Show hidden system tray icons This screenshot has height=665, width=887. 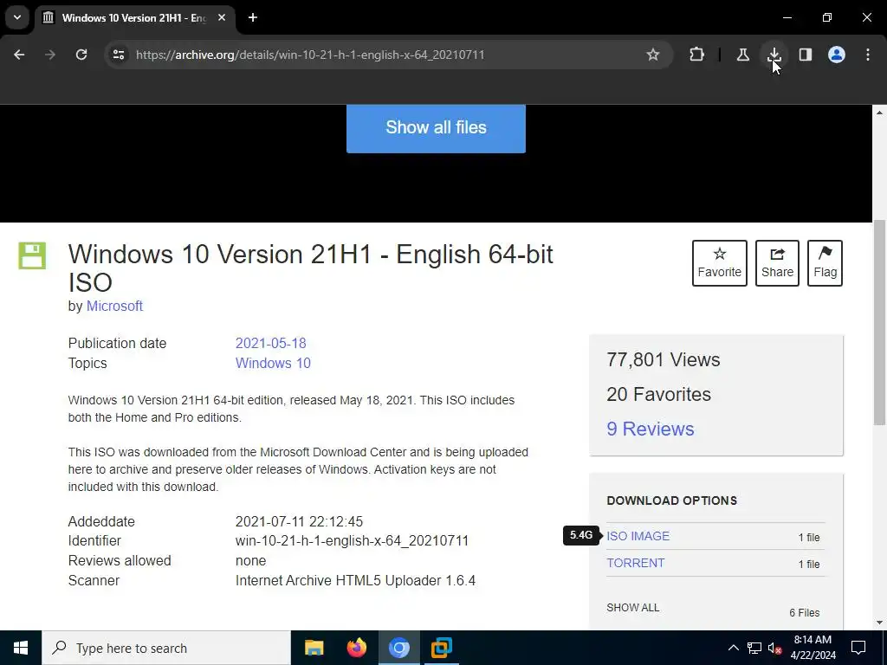click(x=733, y=648)
